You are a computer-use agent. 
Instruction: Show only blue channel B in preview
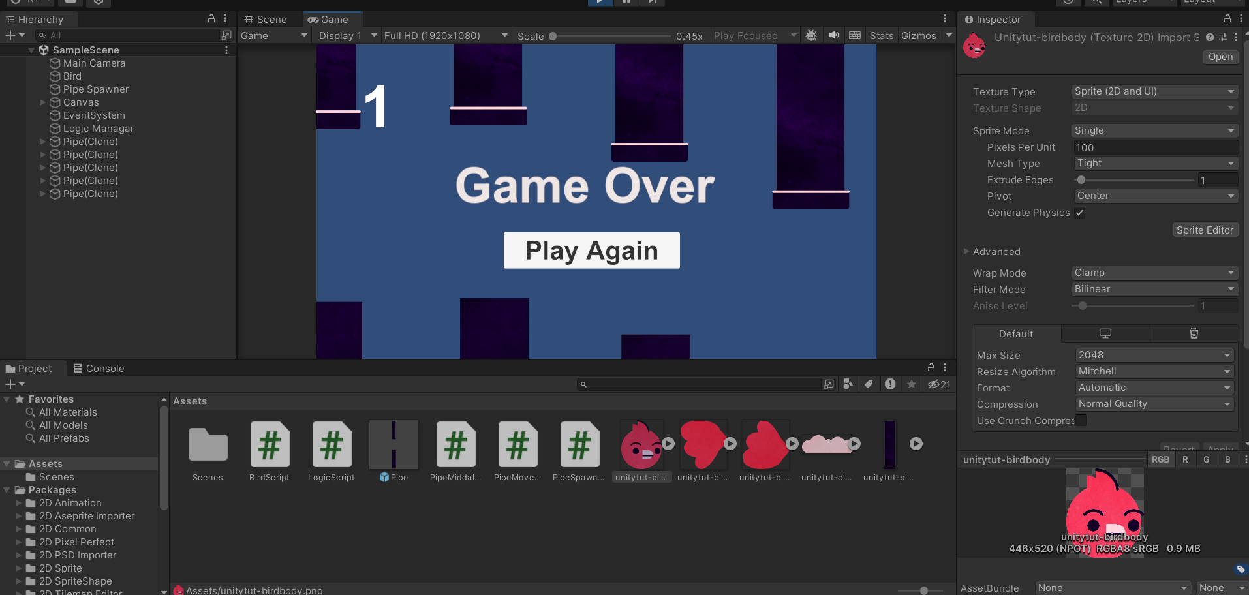[1227, 459]
